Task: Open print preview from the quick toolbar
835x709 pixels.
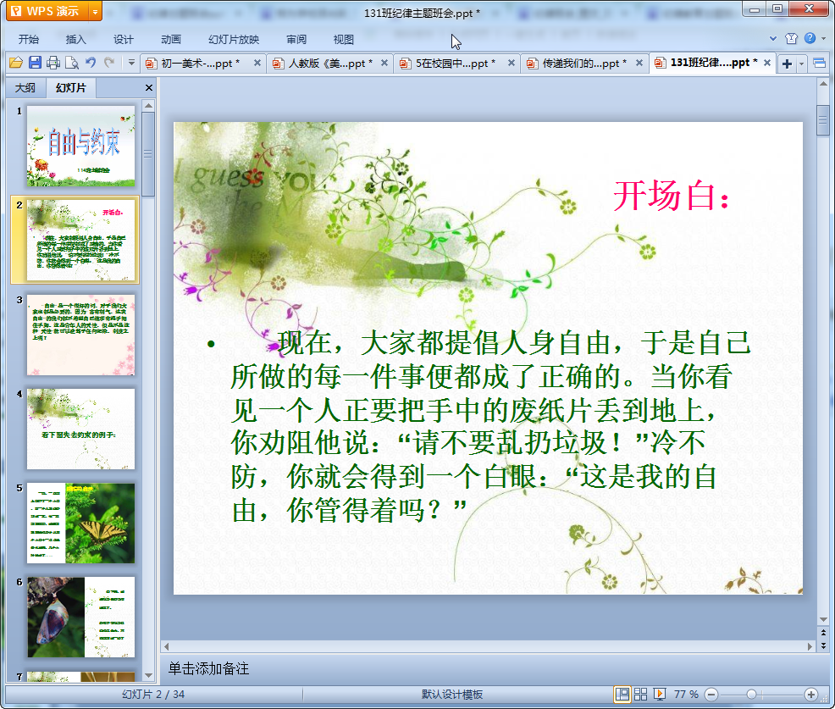Action: pos(71,63)
